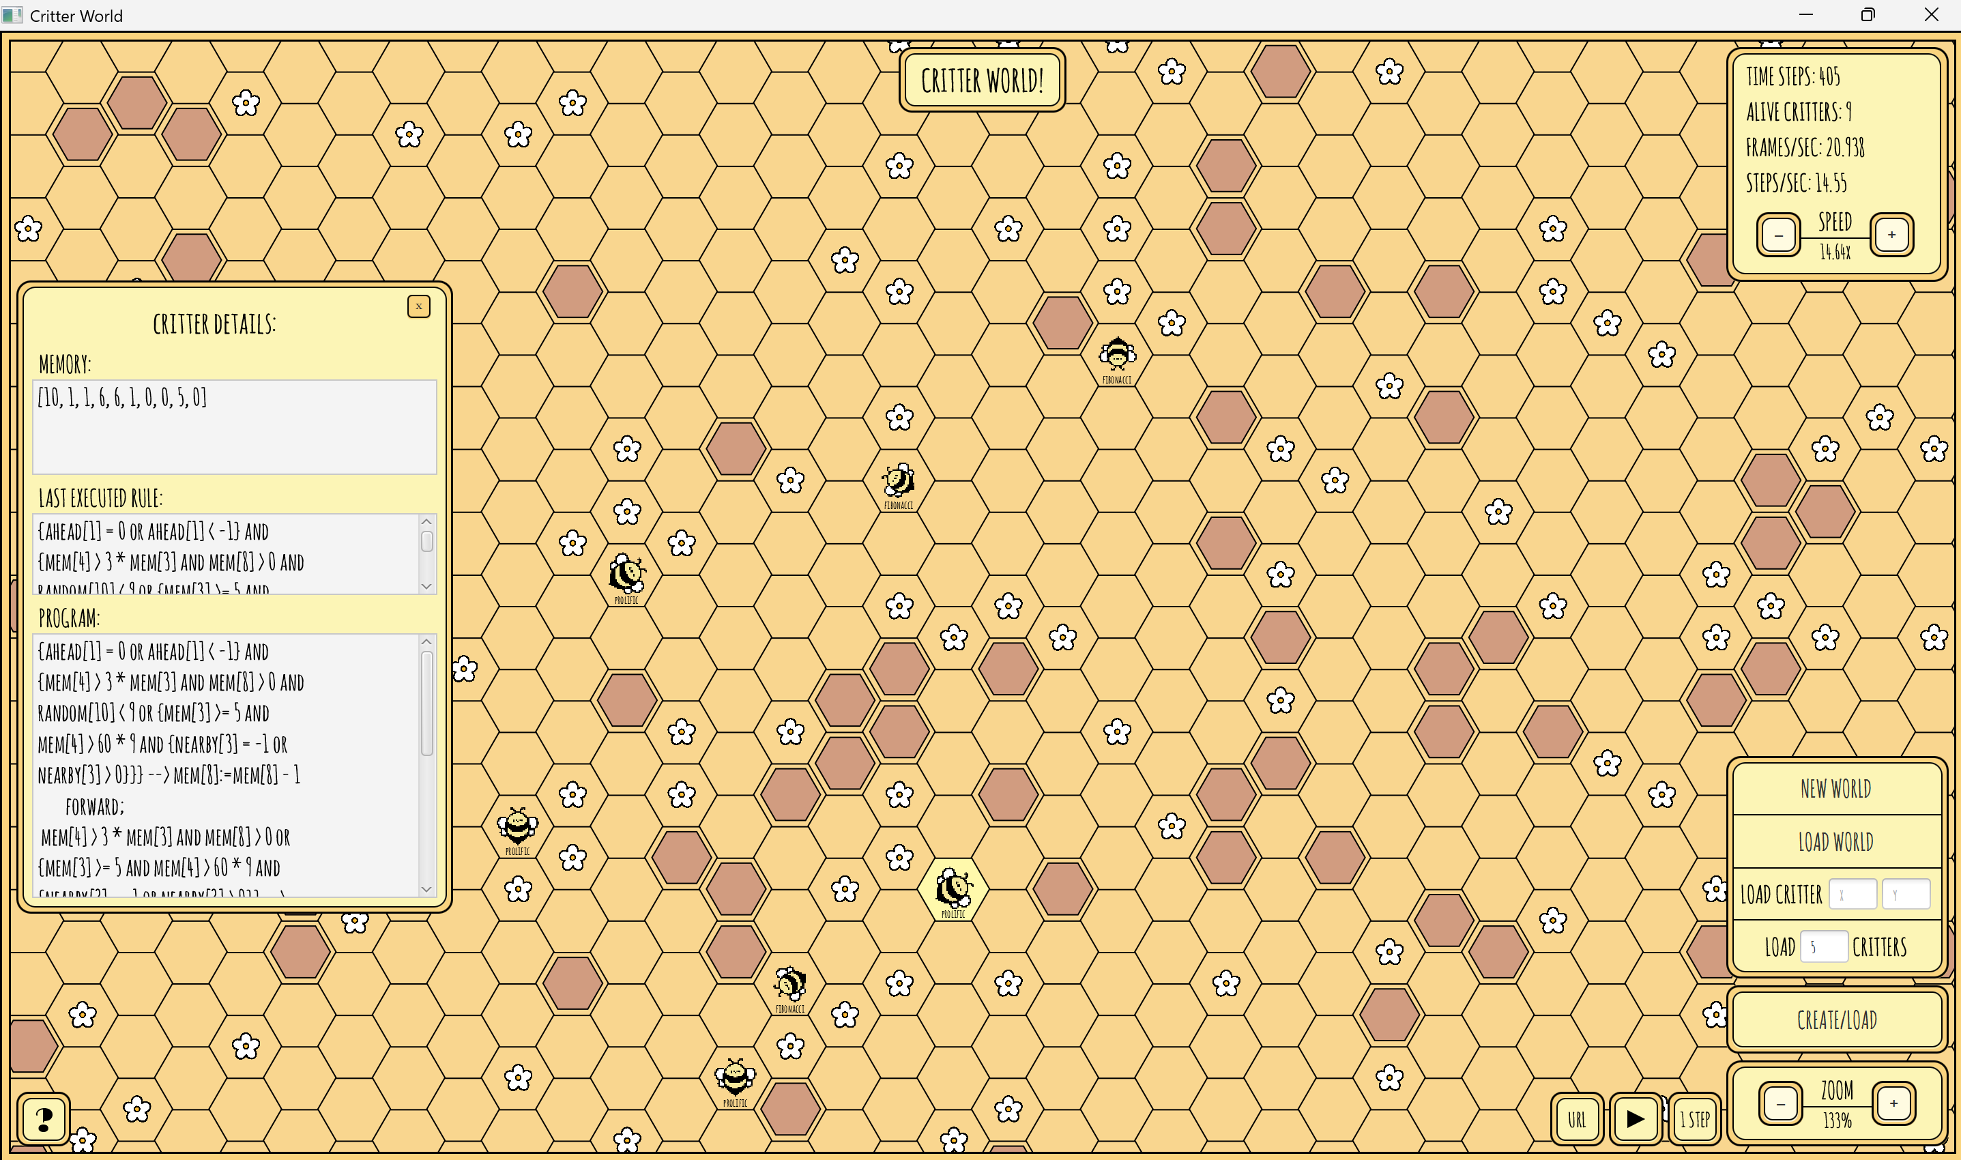1961x1160 pixels.
Task: Select the Fibonacci bee near the top right
Action: click(x=1117, y=354)
